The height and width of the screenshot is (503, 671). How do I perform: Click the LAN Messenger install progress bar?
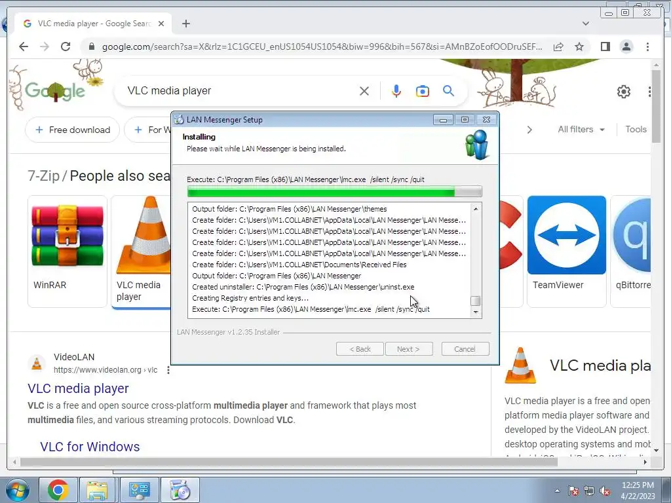coord(335,192)
